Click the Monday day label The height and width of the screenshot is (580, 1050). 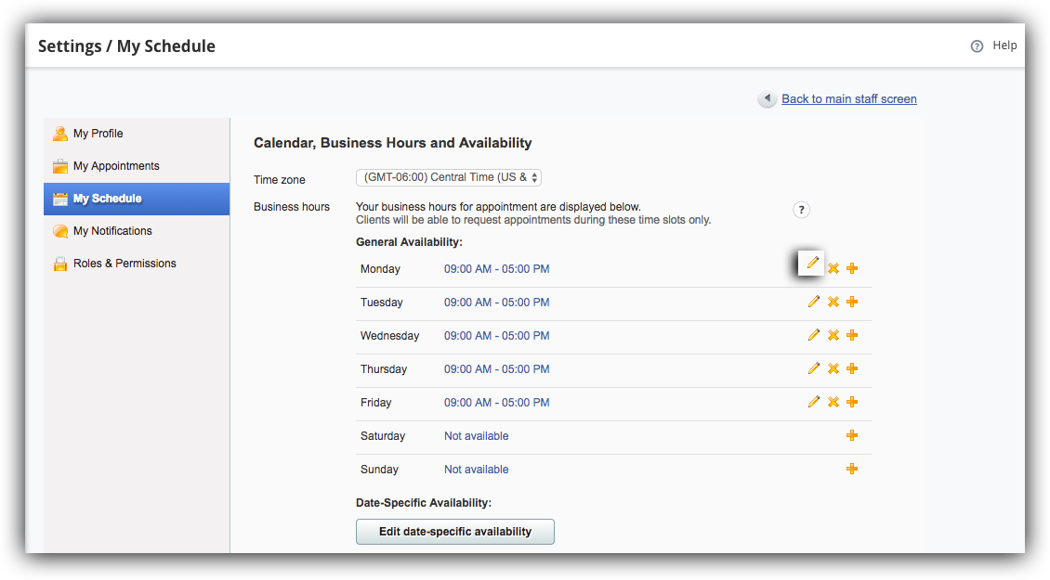(380, 269)
